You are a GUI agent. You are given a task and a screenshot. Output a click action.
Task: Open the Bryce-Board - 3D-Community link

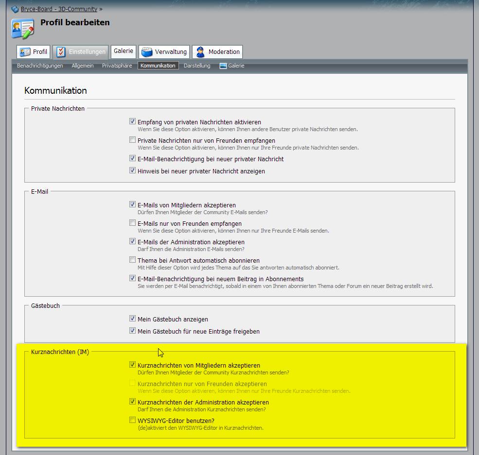[x=59, y=9]
